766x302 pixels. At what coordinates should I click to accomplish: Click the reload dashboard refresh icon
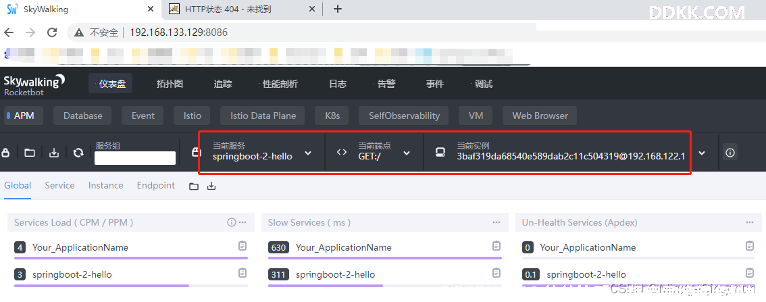pos(78,153)
